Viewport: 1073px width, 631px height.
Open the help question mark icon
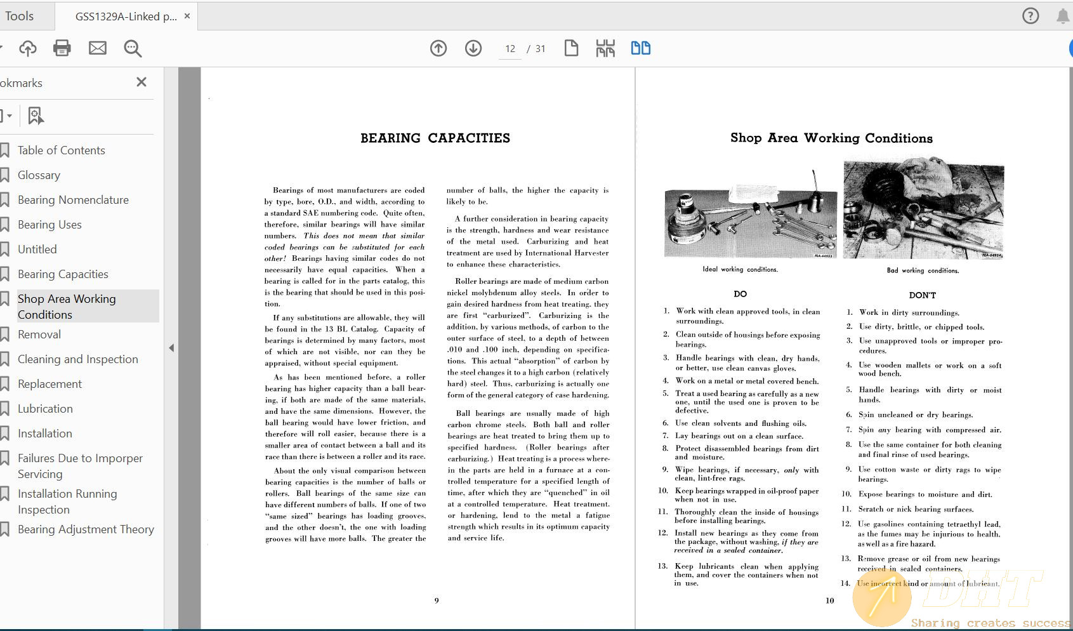click(1030, 17)
